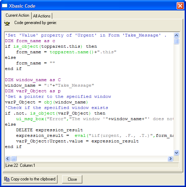Switch to the All Actions tab
Screen dimensions: 186x187
(x=42, y=16)
